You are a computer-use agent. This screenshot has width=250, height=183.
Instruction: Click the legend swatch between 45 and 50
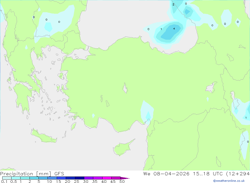click(x=116, y=178)
